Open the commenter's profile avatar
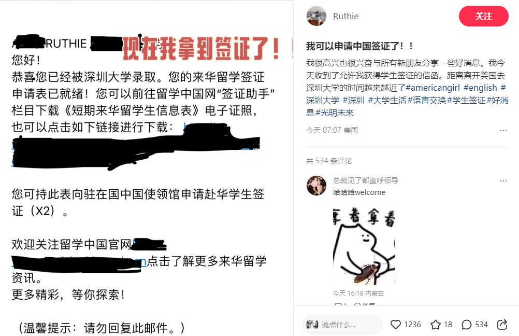The height and width of the screenshot is (336, 519). tap(316, 186)
